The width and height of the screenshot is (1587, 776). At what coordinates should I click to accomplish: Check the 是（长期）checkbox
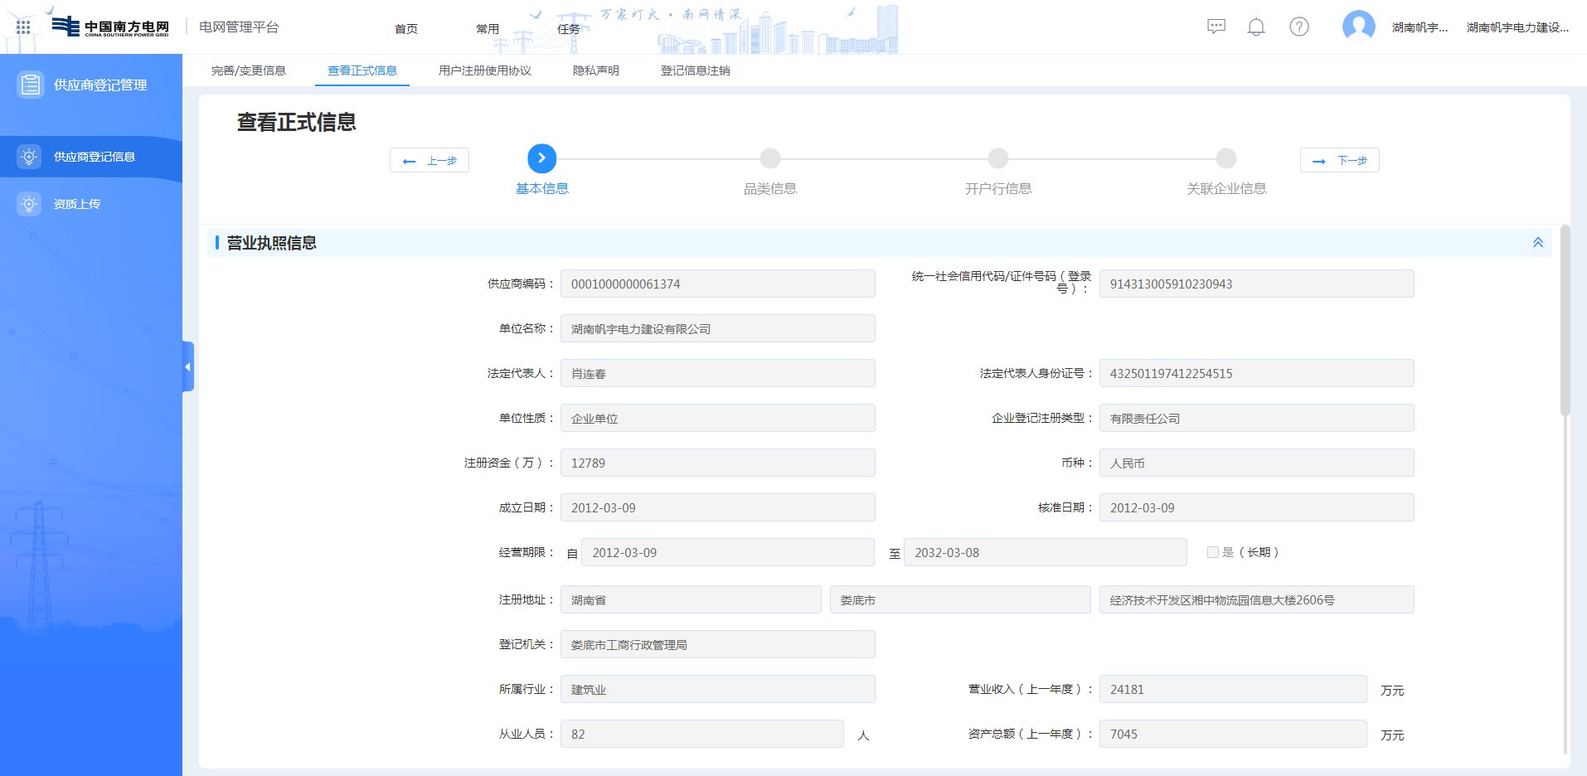[1212, 552]
